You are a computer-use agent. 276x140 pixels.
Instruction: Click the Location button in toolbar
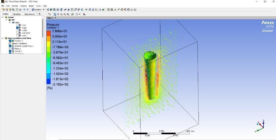37,10
